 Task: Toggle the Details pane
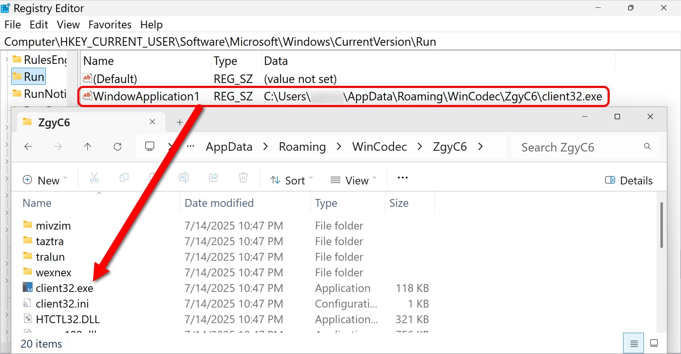[x=629, y=180]
